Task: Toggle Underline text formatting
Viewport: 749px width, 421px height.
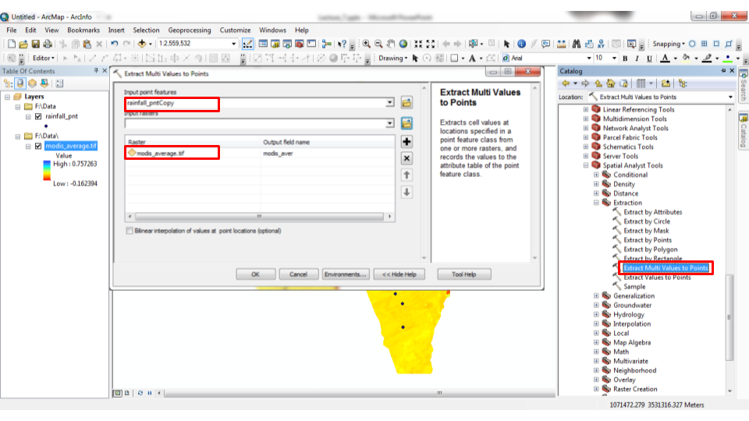Action: tap(649, 58)
